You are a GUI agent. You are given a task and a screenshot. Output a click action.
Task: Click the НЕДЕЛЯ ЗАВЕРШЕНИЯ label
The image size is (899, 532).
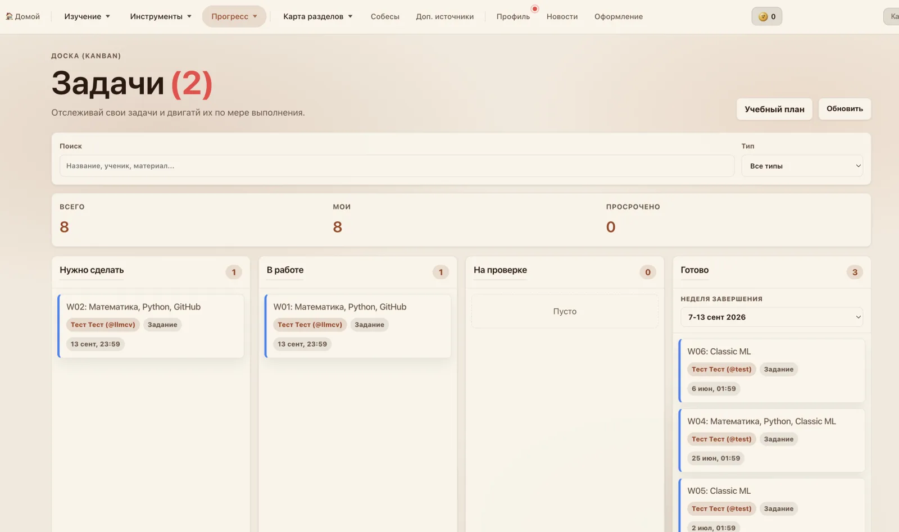[x=721, y=299]
